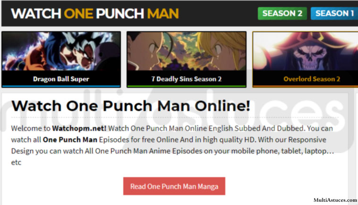Click the Watch One Punch Man Online! heading

[131, 106]
